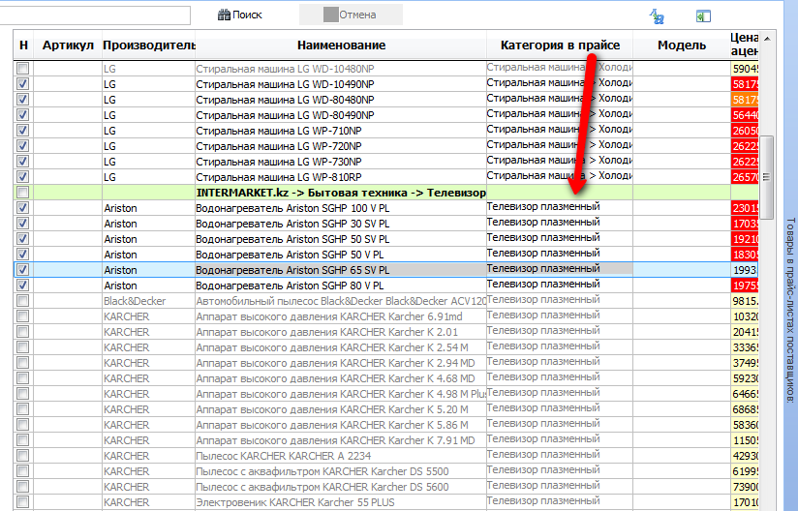Sort by the Производитель column header
Viewport: 798px width, 511px height.
(148, 45)
